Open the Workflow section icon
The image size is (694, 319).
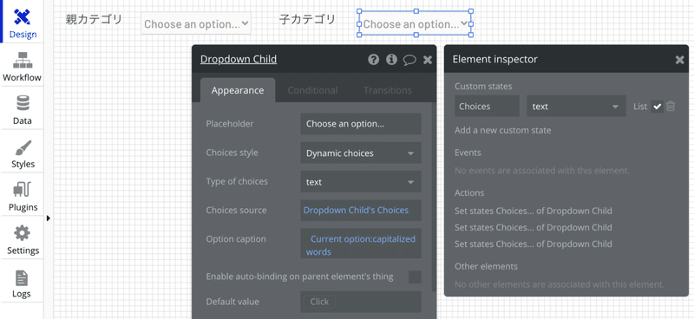point(23,60)
